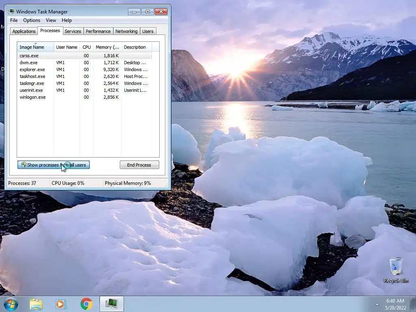The width and height of the screenshot is (416, 312).
Task: Open Windows Explorer from the taskbar
Action: (36, 304)
